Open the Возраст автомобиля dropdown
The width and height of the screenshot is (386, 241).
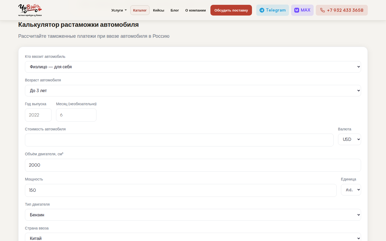193,91
